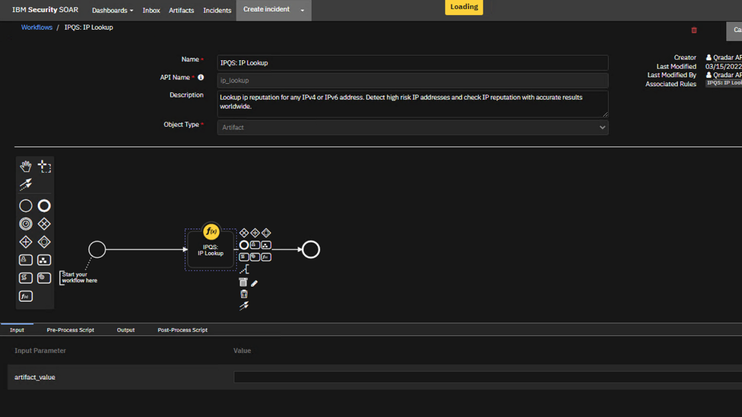Pick the sub-workflow shape in the palette

click(x=44, y=260)
